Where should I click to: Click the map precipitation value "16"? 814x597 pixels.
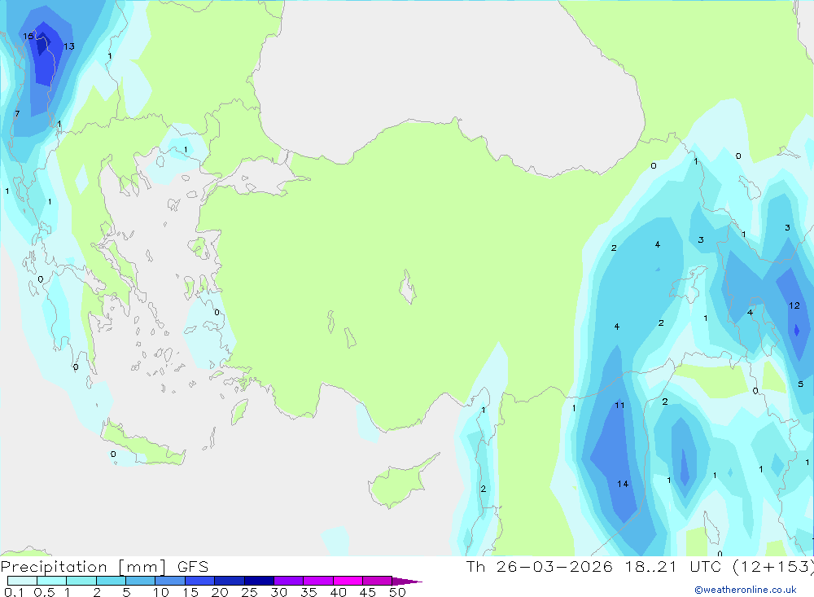coord(28,36)
